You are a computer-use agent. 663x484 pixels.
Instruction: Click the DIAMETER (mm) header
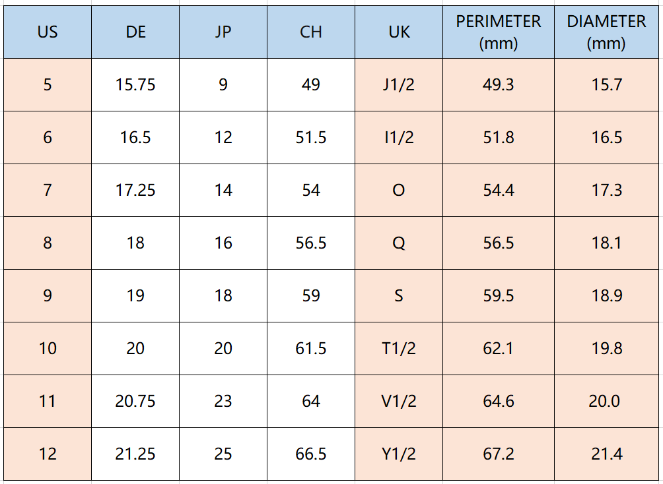606,32
